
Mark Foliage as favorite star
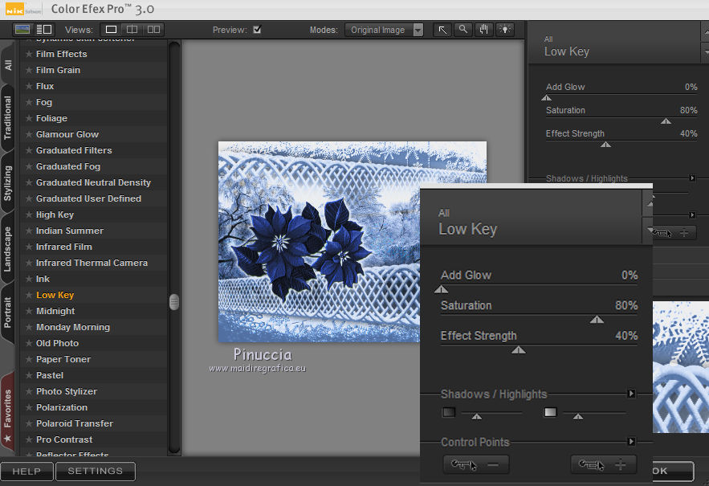[x=29, y=118]
